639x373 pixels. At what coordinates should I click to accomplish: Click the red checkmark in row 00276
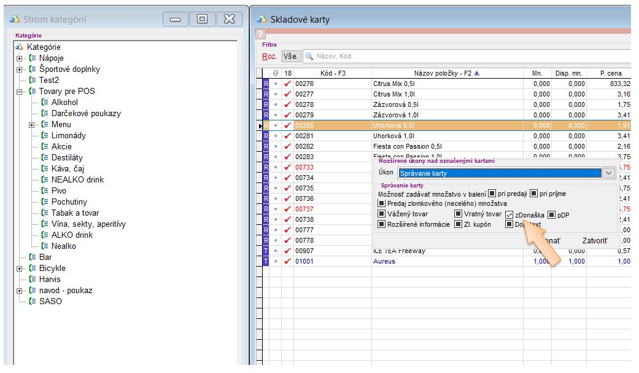tap(287, 84)
